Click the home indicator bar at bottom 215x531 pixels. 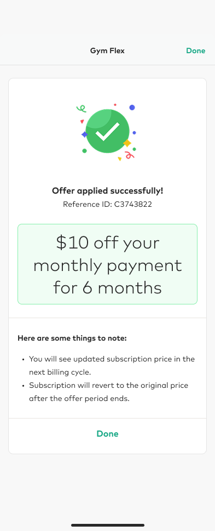point(108,526)
